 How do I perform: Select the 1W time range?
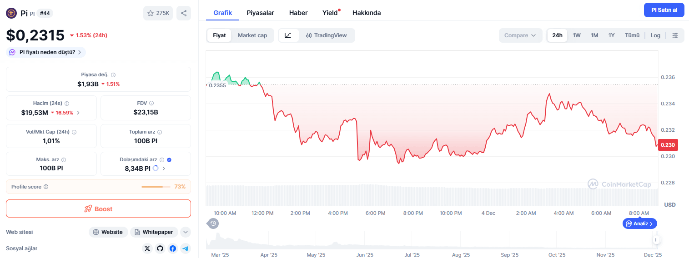577,35
